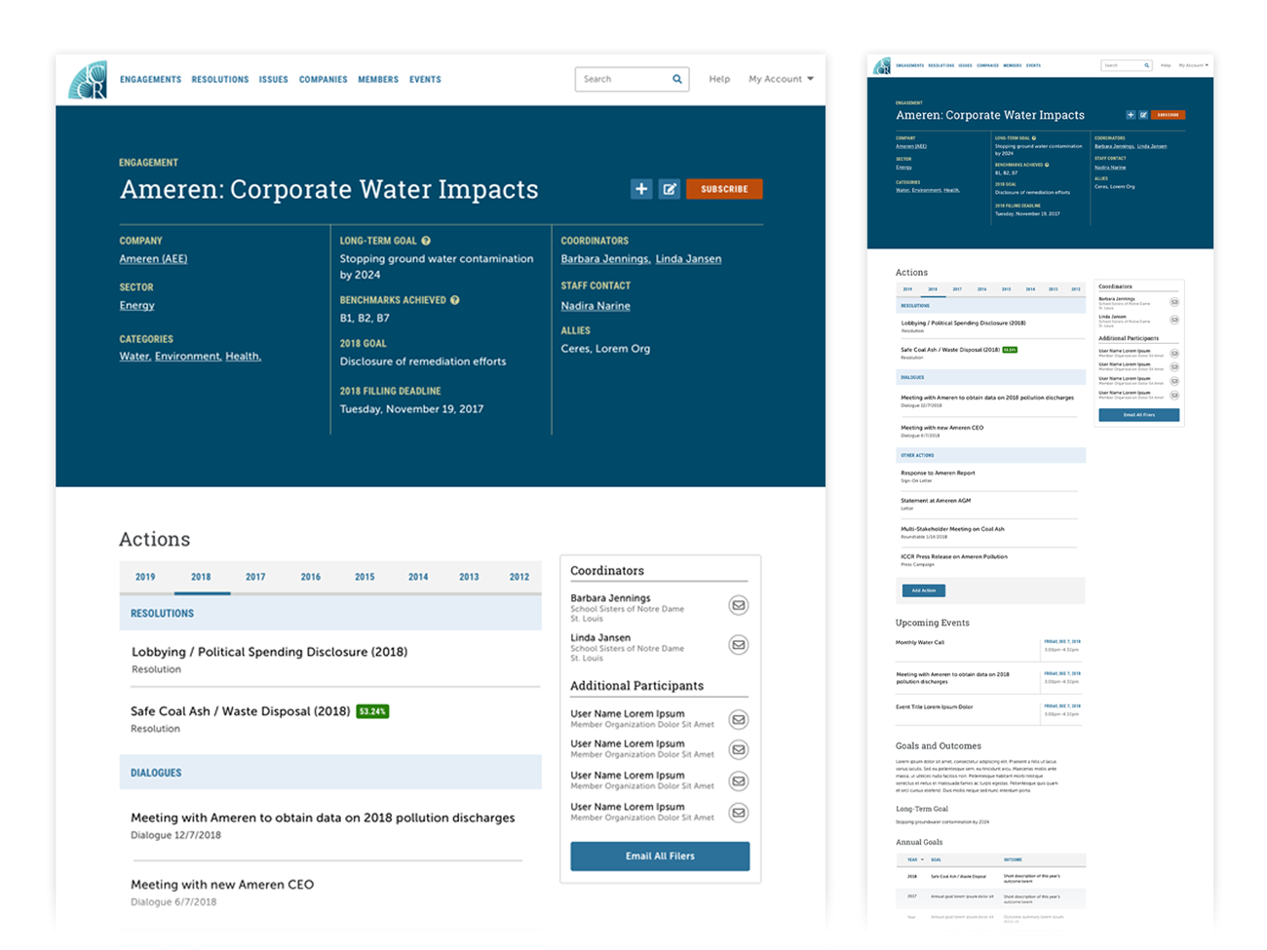Image resolution: width=1267 pixels, height=950 pixels.
Task: Open Barbara Jennings coordinator link in blue header
Action: (x=605, y=259)
